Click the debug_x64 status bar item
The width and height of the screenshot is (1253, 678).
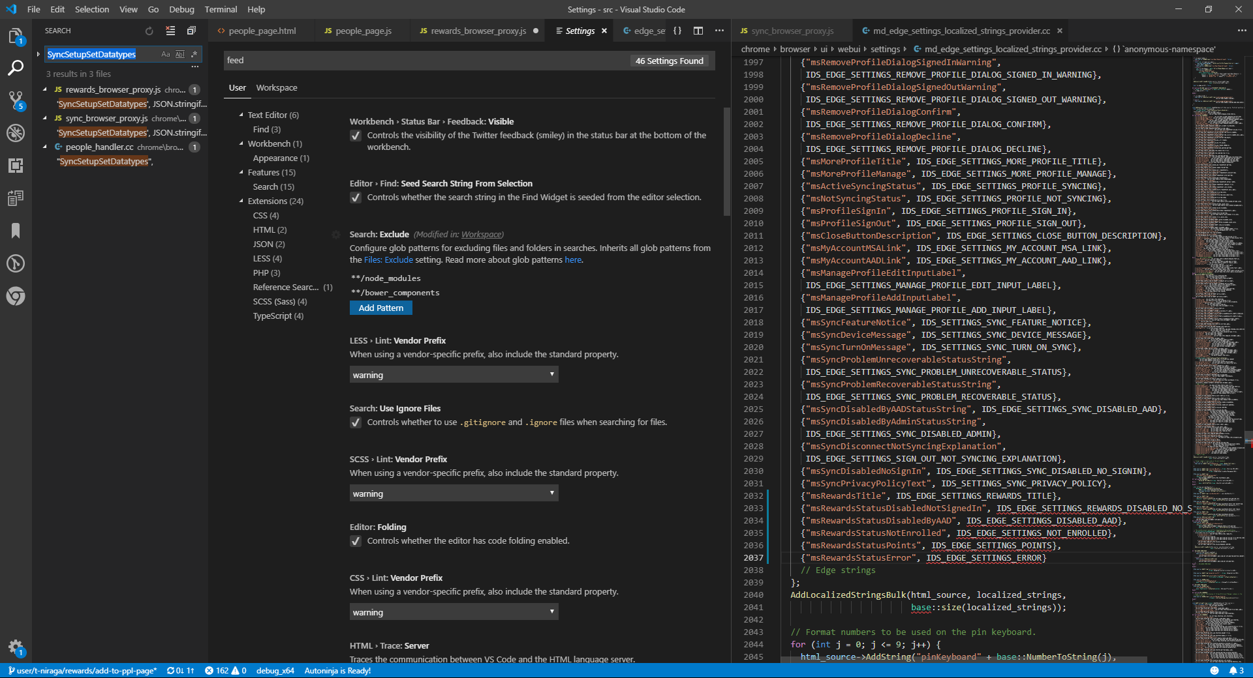pos(275,670)
